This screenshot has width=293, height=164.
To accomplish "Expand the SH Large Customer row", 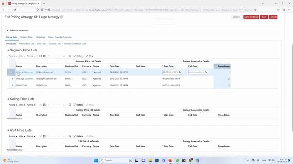I will click(12, 79).
